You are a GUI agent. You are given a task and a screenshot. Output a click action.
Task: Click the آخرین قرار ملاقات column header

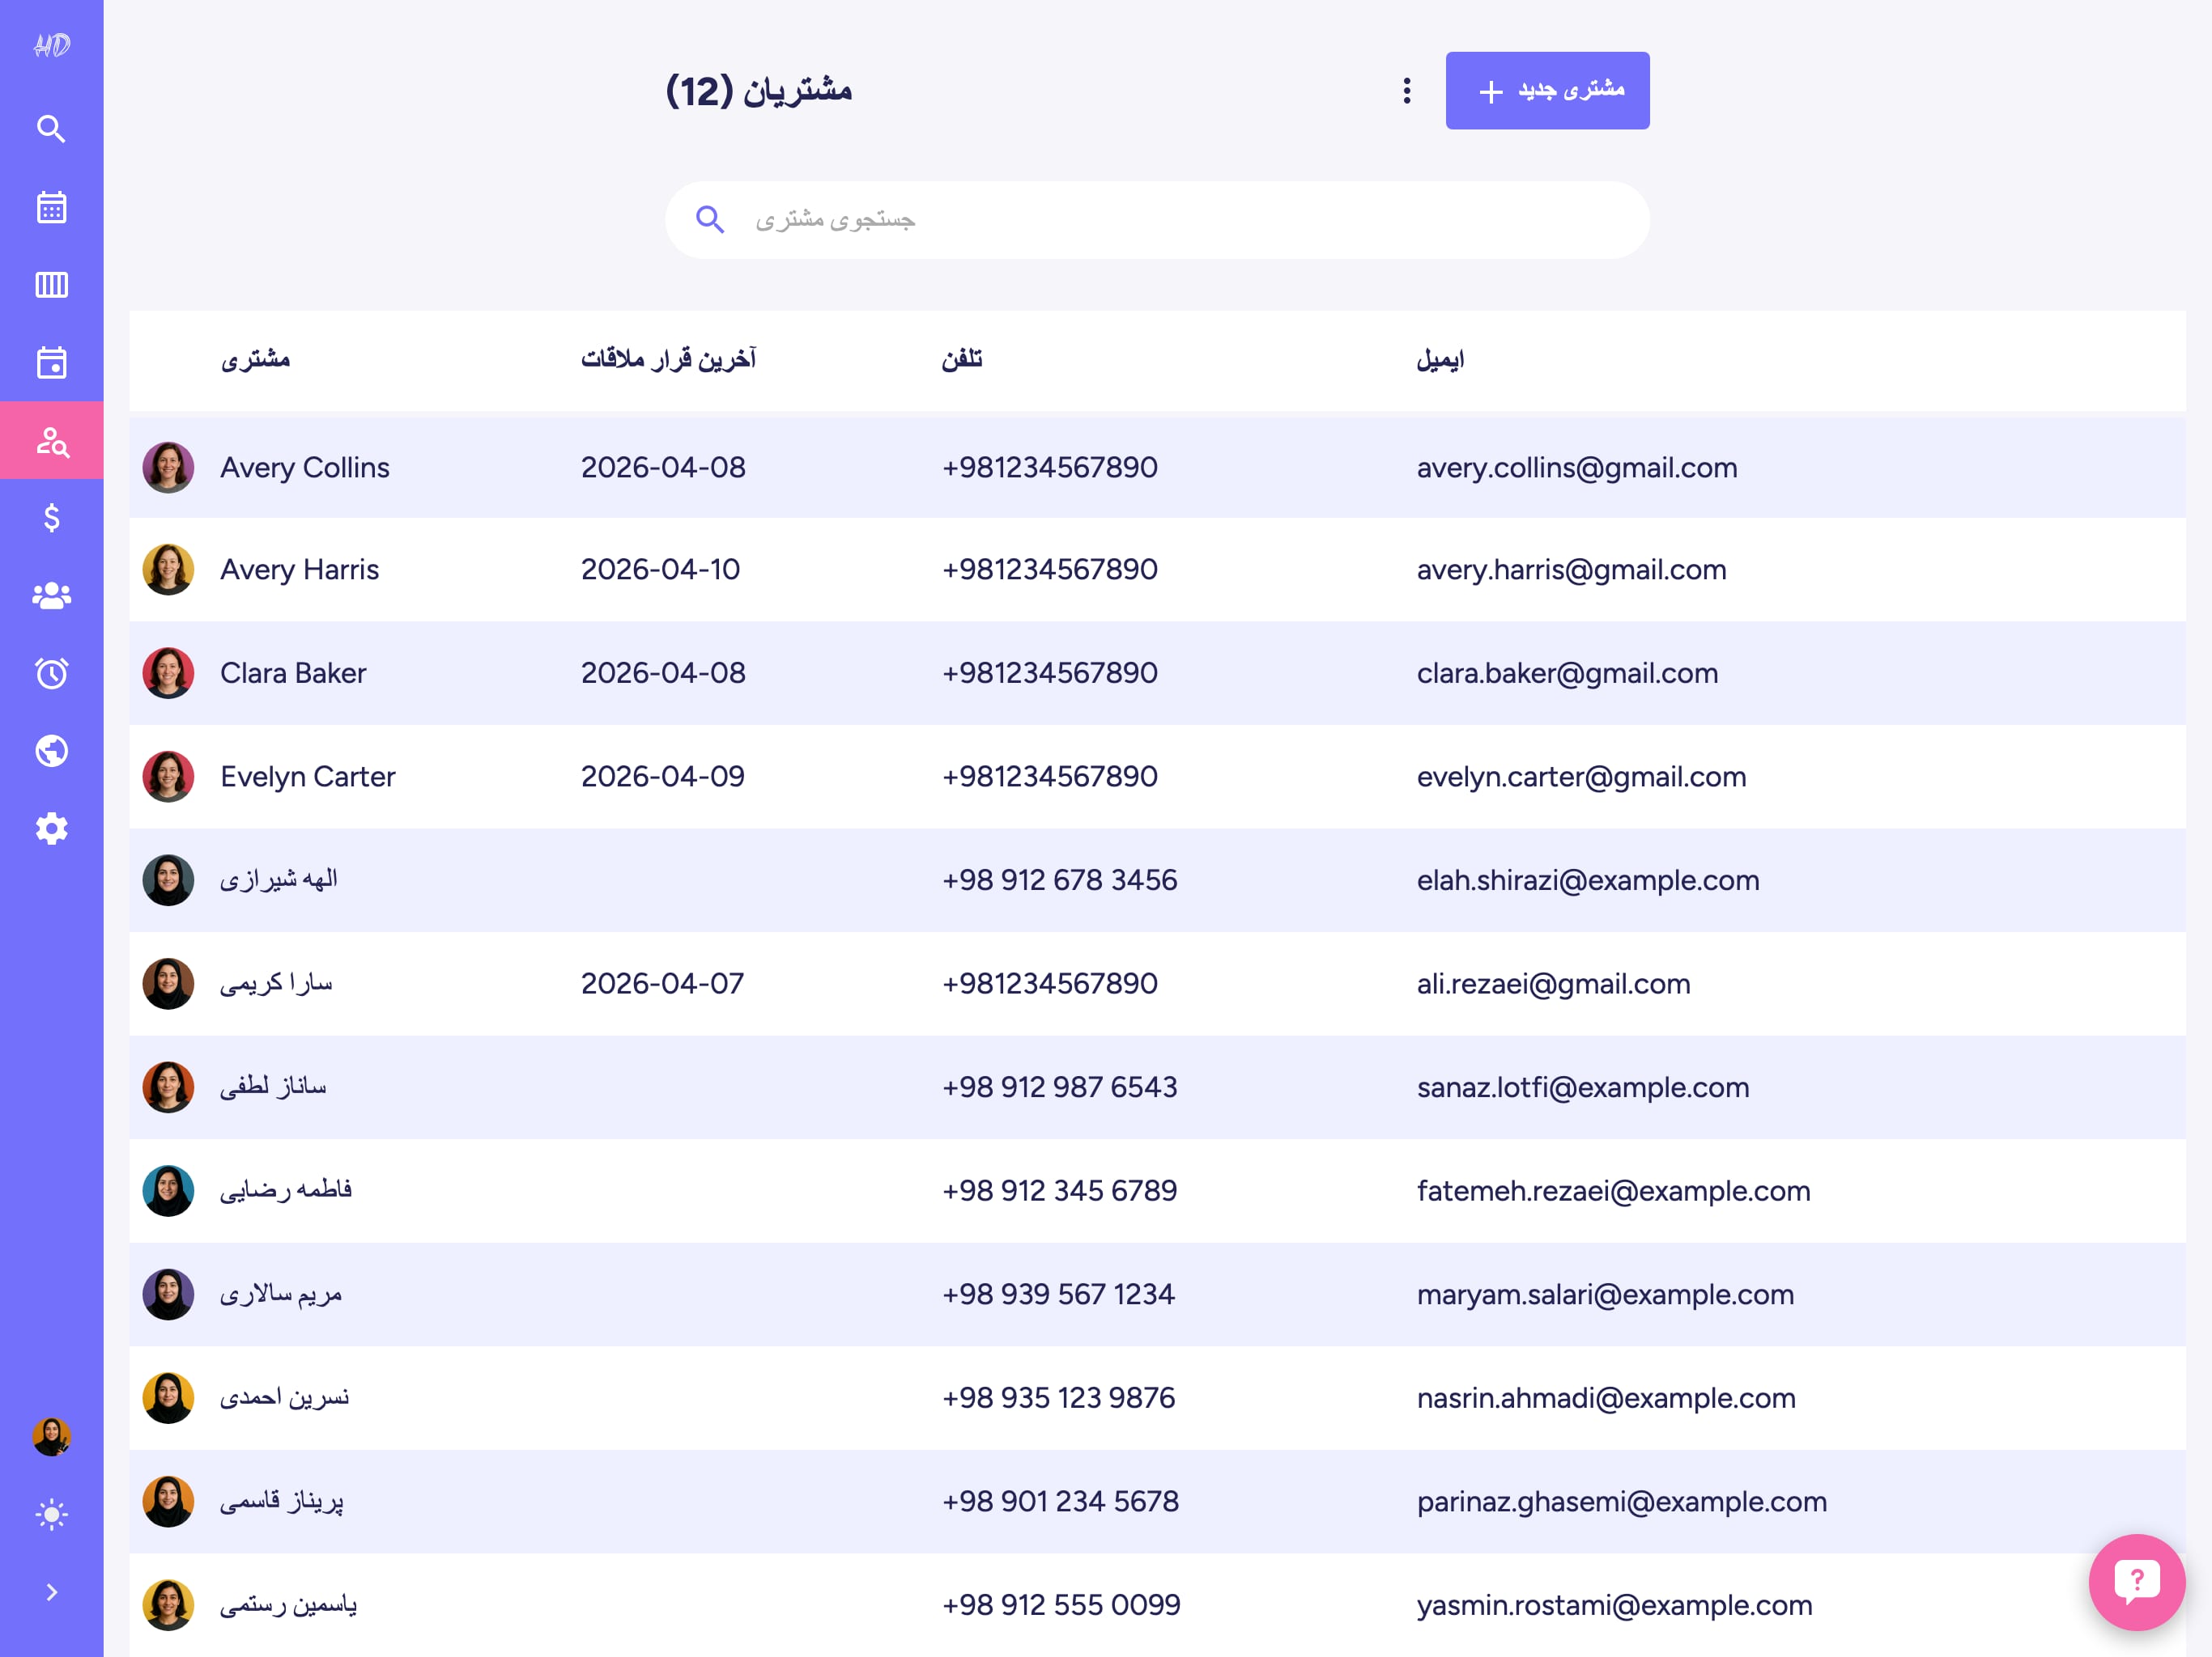click(x=668, y=360)
